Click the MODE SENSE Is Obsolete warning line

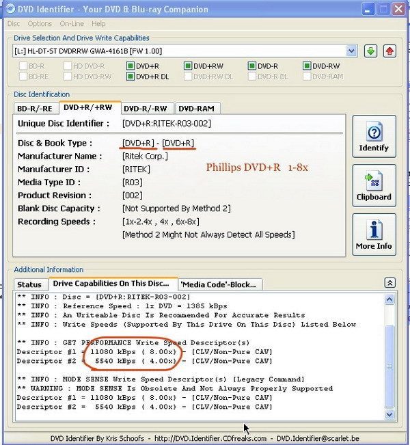(x=175, y=388)
